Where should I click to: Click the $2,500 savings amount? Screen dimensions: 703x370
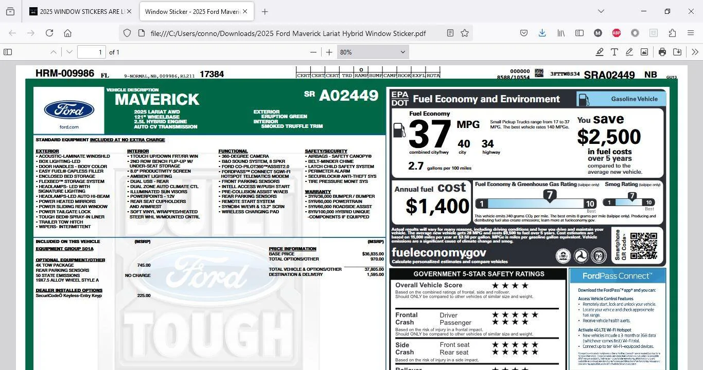pyautogui.click(x=609, y=137)
